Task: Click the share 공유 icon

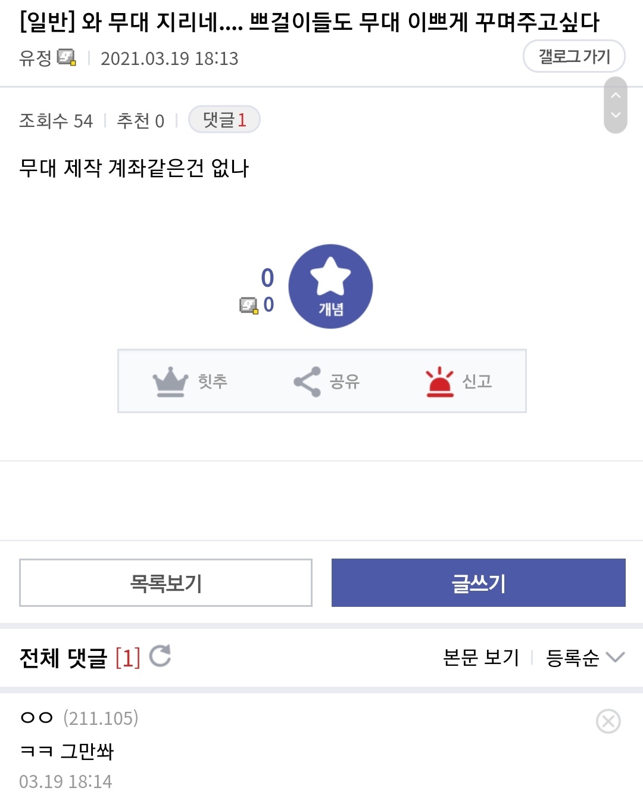Action: [307, 382]
